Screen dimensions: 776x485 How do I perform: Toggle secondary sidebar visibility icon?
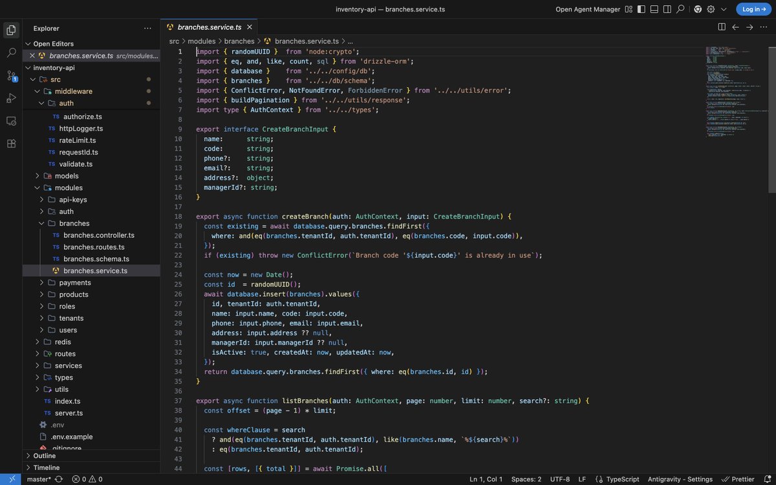pyautogui.click(x=667, y=9)
